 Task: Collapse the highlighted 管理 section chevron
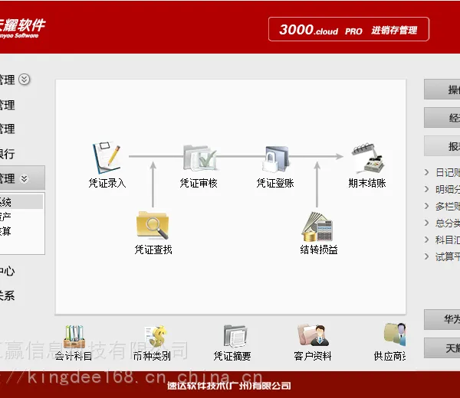coord(25,178)
